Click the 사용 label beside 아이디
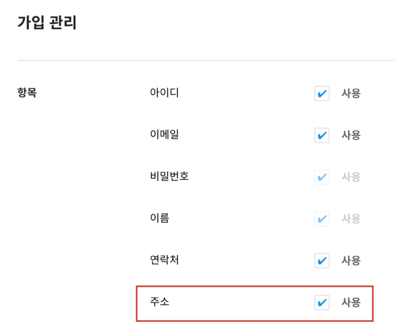Screen dimensions: 395x336 (x=351, y=94)
